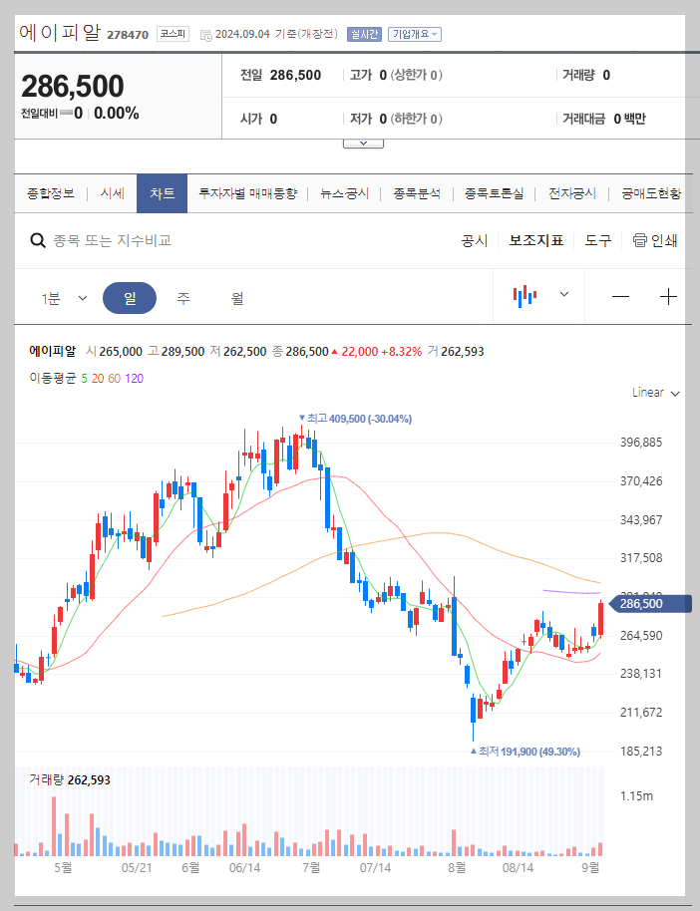Open the Linear scale dropdown
The width and height of the screenshot is (700, 911).
[653, 393]
